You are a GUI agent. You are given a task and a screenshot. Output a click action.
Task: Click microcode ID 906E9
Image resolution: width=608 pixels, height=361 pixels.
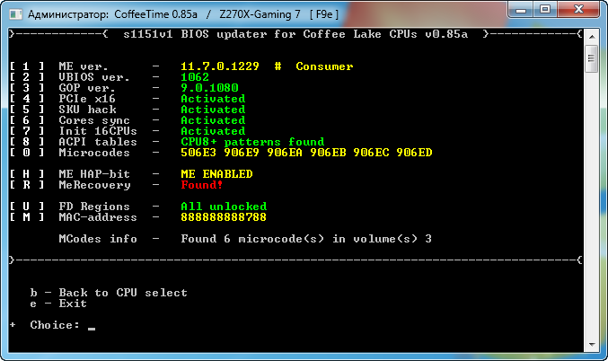tap(242, 153)
